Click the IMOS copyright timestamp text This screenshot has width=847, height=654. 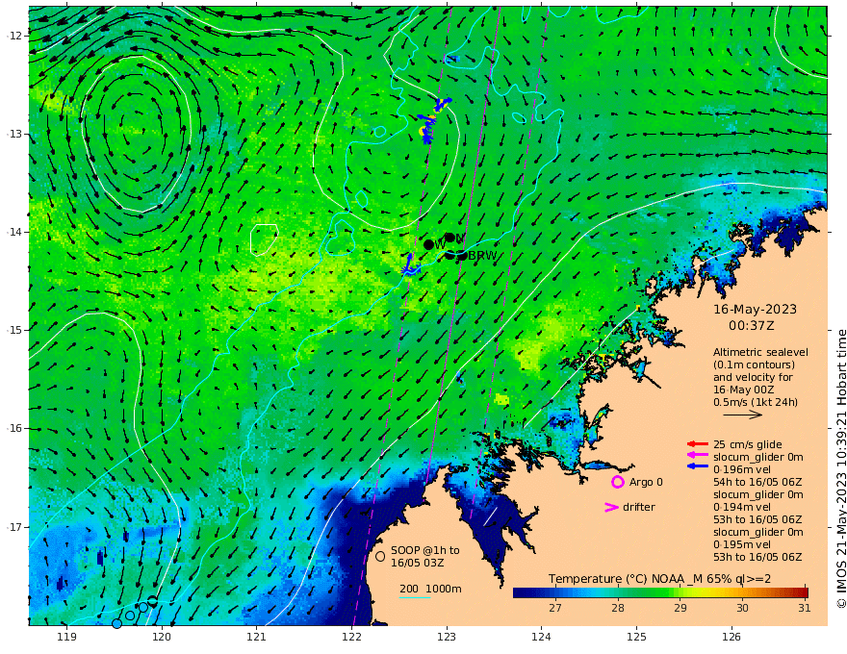click(x=841, y=469)
